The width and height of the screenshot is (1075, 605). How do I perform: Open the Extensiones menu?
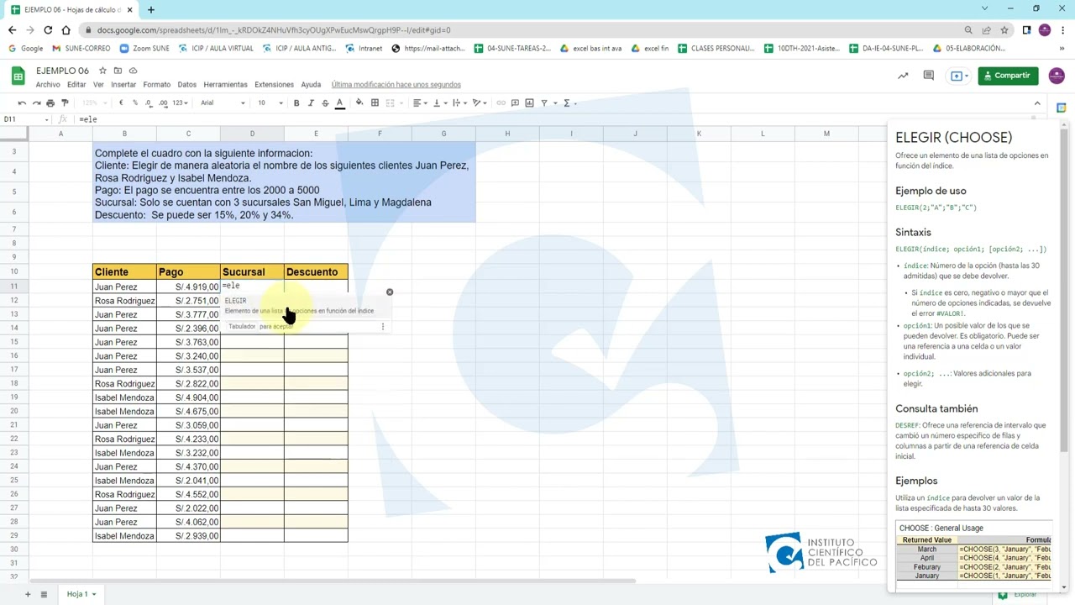(x=274, y=85)
